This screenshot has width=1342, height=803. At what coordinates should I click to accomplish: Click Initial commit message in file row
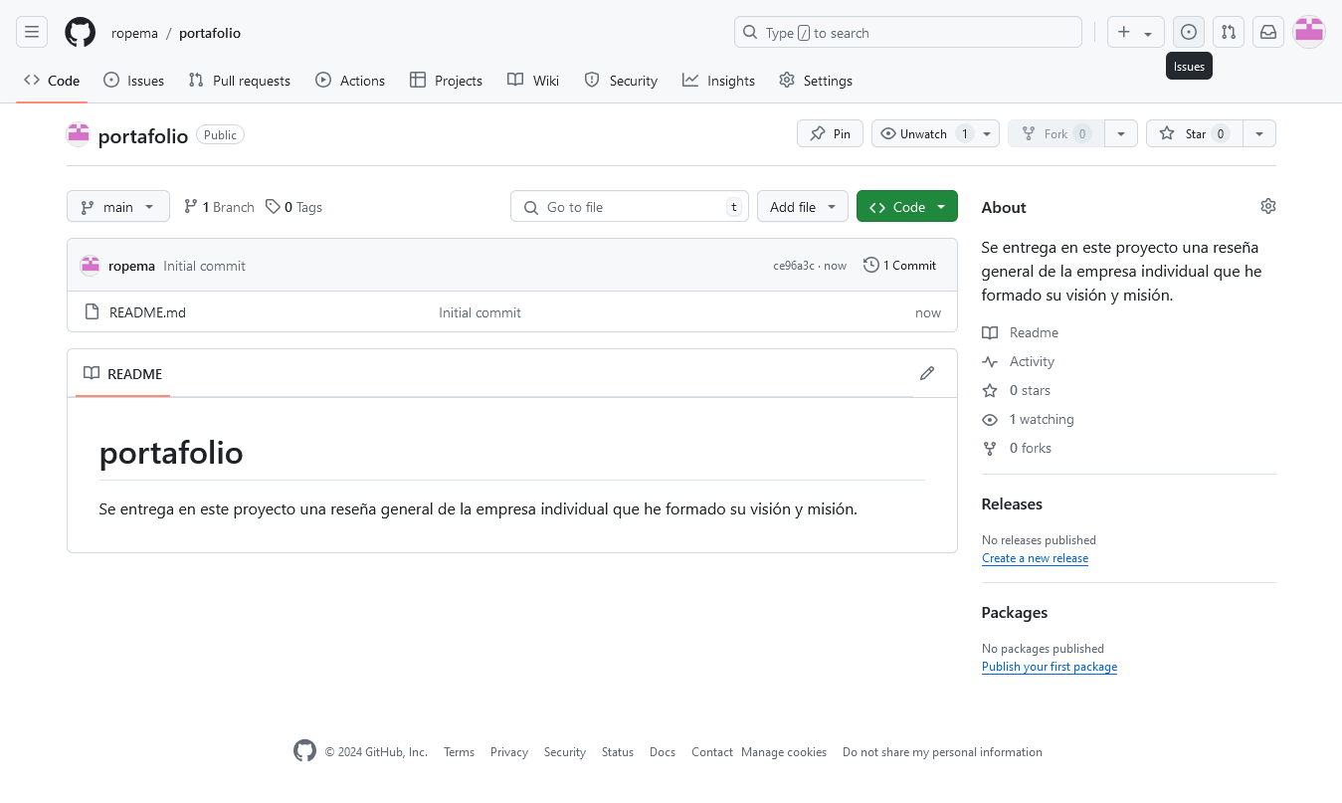point(479,312)
